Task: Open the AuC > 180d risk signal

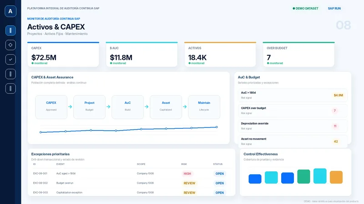Action: 293,95
